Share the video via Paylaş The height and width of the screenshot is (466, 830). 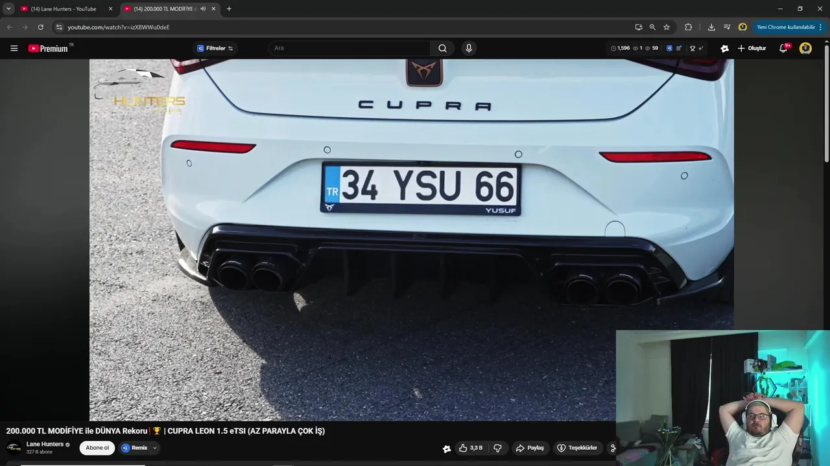point(530,448)
